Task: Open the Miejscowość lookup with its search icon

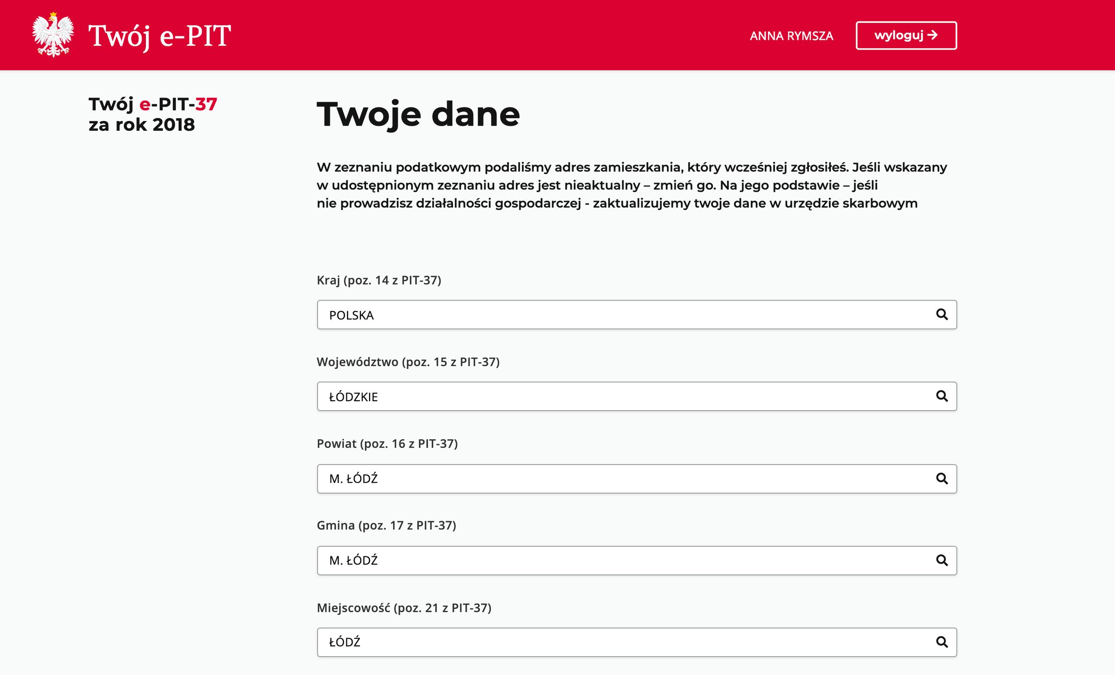Action: click(x=941, y=642)
